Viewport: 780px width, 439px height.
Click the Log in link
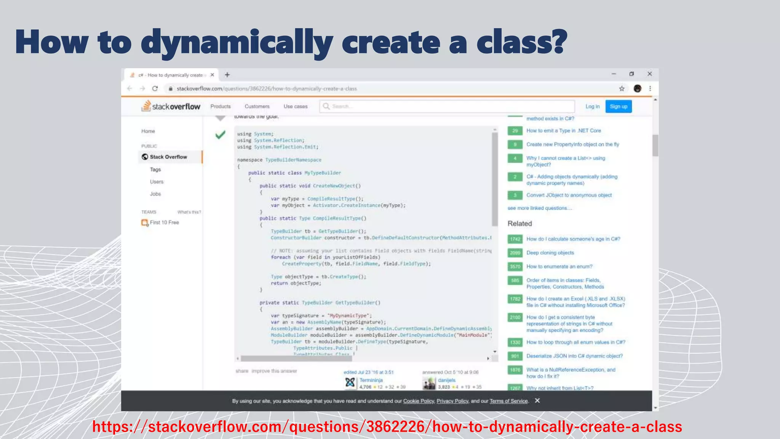point(592,106)
